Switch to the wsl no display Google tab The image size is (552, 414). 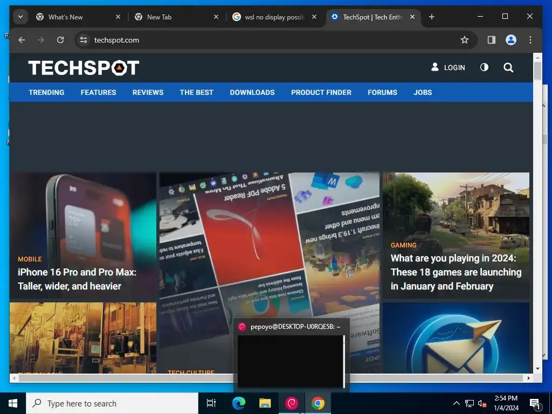(x=274, y=17)
